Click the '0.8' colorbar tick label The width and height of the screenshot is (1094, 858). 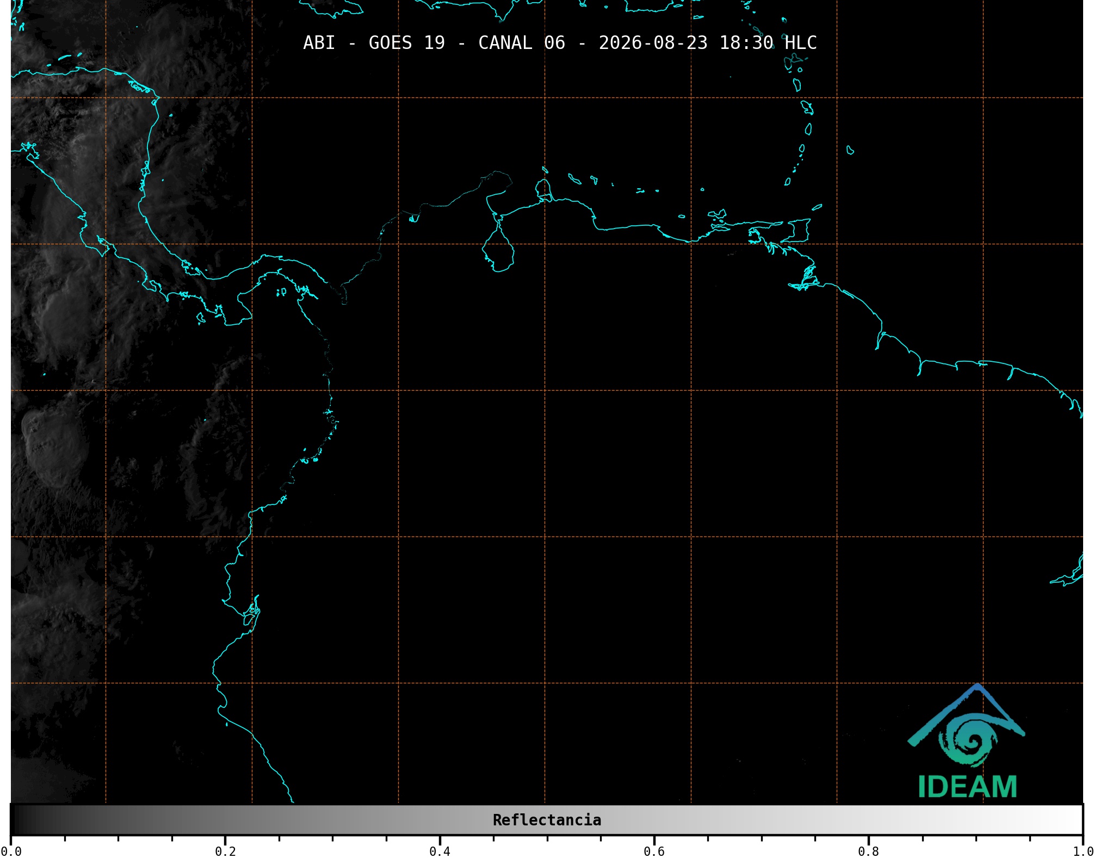point(868,851)
